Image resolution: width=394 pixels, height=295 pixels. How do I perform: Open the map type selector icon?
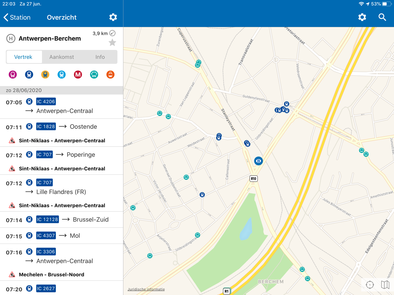point(385,285)
